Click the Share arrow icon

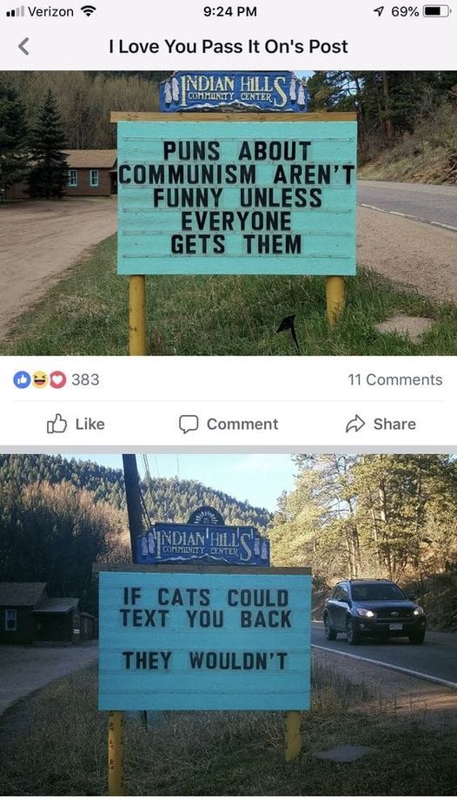click(355, 424)
